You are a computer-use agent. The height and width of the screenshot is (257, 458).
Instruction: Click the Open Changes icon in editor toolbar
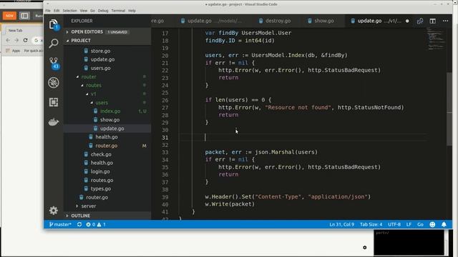point(420,21)
